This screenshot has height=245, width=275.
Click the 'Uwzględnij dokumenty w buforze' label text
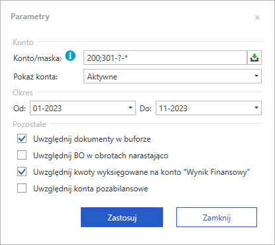point(92,139)
